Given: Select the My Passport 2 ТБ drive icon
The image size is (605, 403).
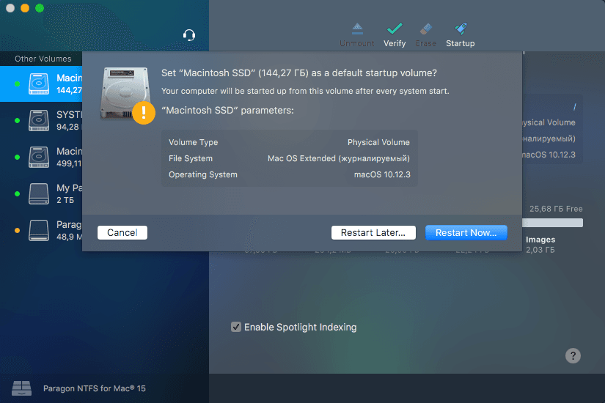Looking at the screenshot, I should tap(39, 193).
